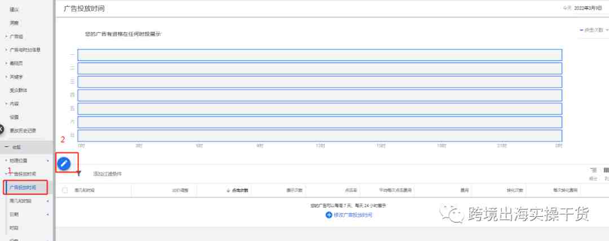
Task: Select 周几和时段 in the sidebar
Action: pos(21,201)
